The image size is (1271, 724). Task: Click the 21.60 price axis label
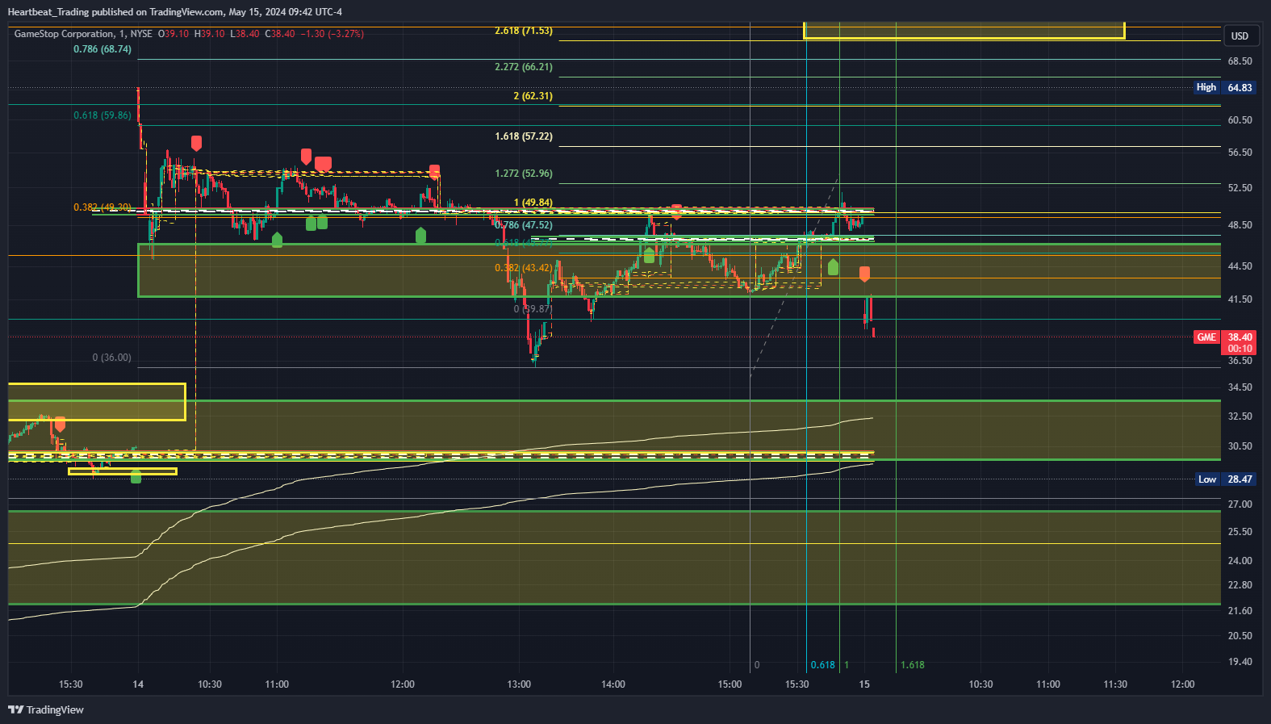pos(1240,611)
